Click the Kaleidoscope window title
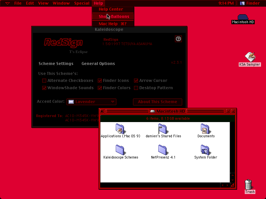 click(x=109, y=30)
